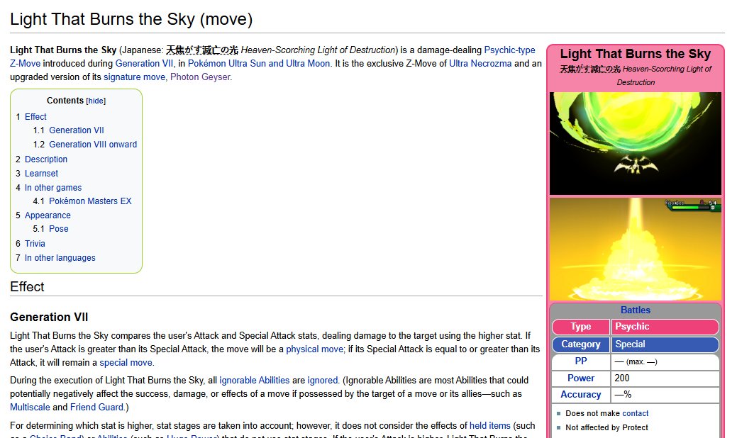Follow the Z-Move link

[x=25, y=63]
